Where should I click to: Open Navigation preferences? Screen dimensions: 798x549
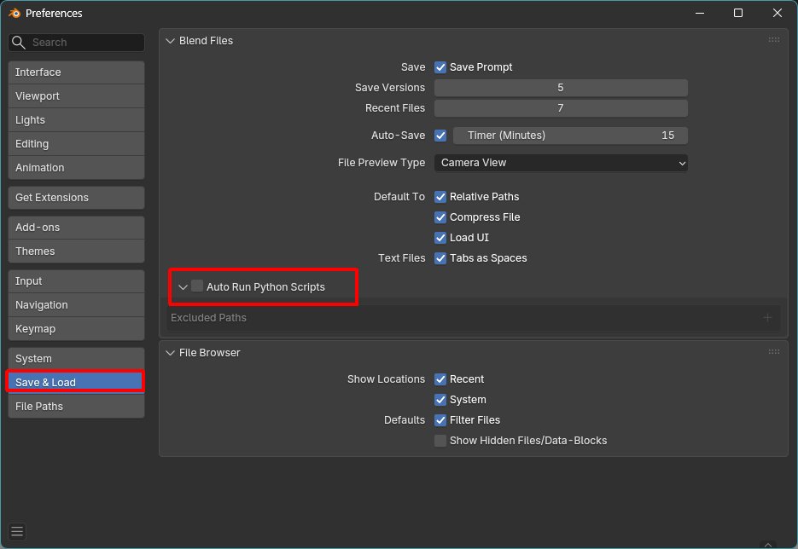pos(76,305)
